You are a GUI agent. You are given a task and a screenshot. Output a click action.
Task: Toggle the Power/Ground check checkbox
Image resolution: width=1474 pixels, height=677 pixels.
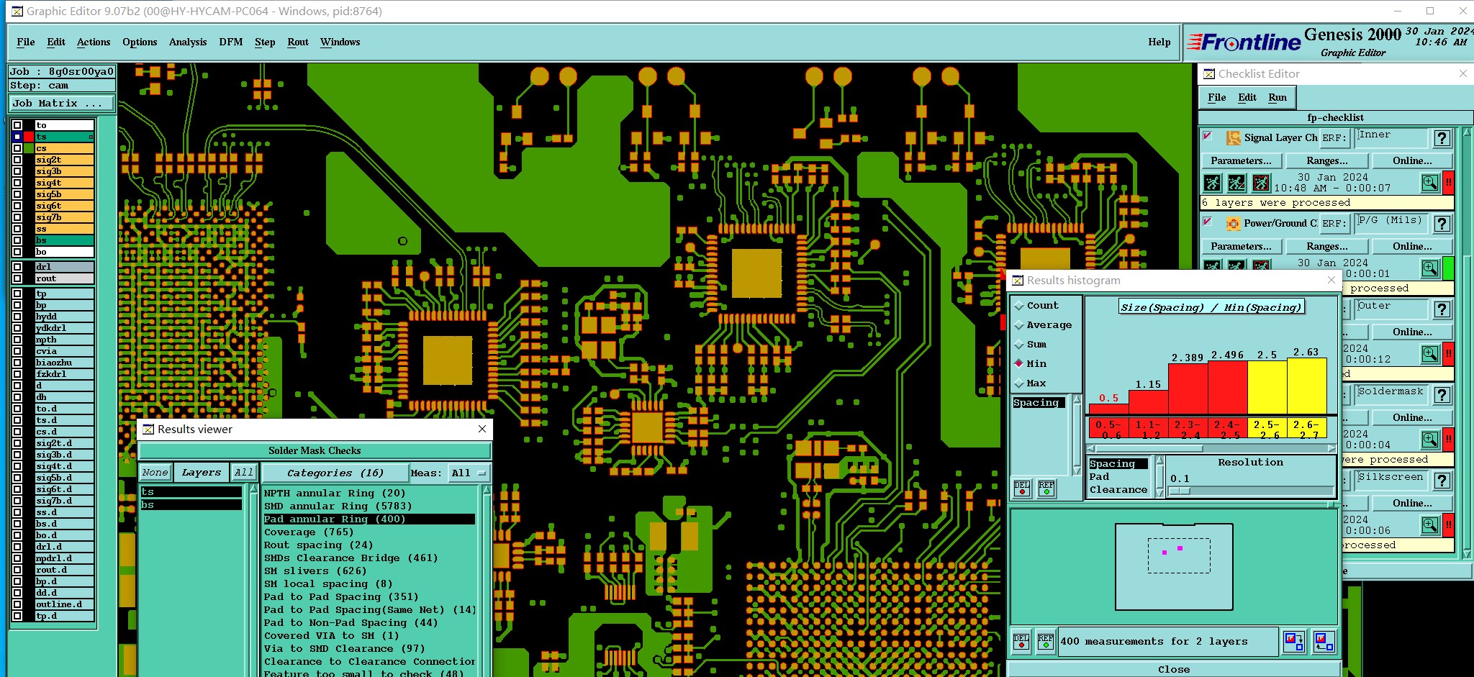point(1208,221)
